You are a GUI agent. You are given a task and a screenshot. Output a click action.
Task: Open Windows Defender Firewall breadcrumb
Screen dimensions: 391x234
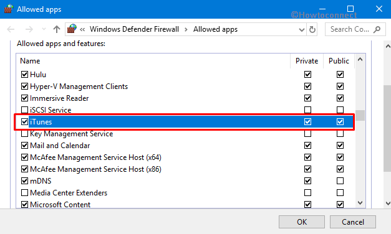click(134, 29)
